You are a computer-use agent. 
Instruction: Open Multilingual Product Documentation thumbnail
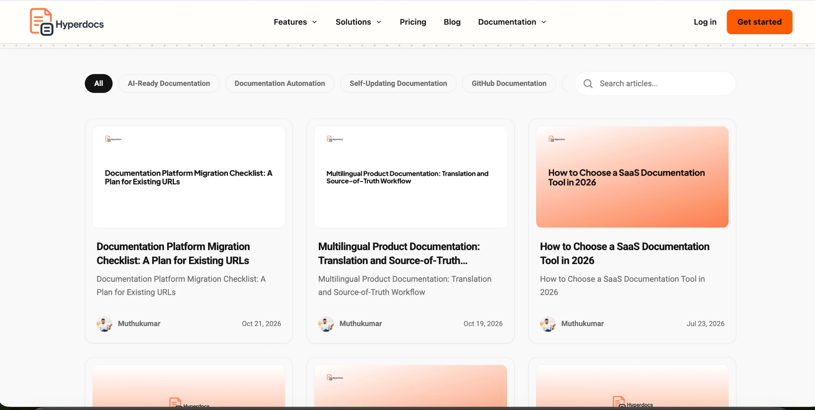tap(410, 177)
